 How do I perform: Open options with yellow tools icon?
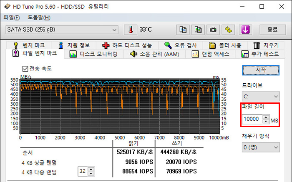228,30
